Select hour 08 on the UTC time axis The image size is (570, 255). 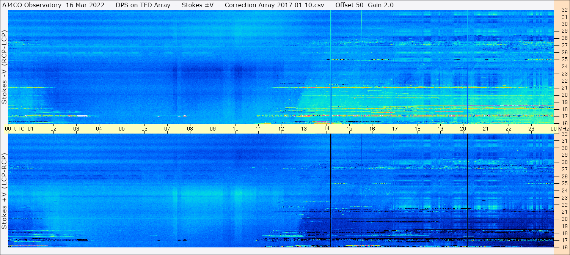tap(190, 129)
